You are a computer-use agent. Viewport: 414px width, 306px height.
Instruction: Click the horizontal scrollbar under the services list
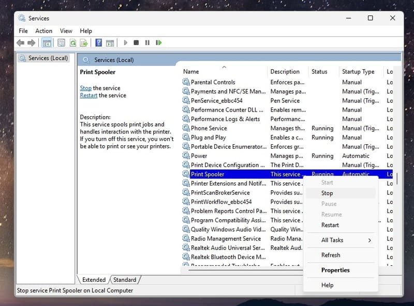pos(245,270)
